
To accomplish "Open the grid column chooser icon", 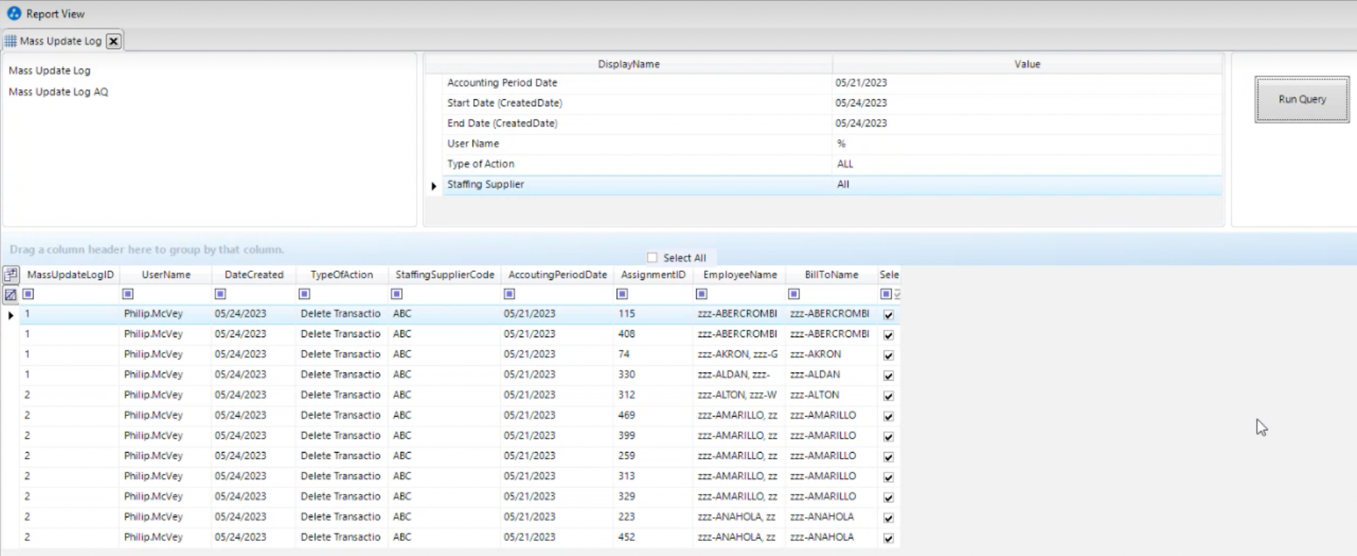I will [11, 275].
